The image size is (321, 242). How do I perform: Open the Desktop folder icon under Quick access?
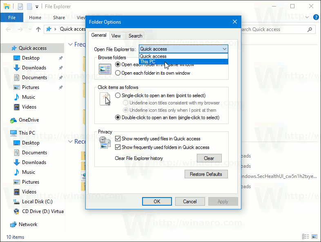coord(17,58)
